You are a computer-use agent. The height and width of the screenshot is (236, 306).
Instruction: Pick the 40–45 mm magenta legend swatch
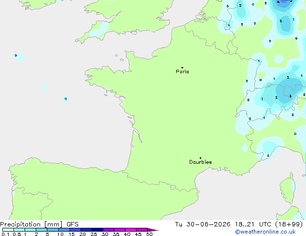tap(131, 230)
